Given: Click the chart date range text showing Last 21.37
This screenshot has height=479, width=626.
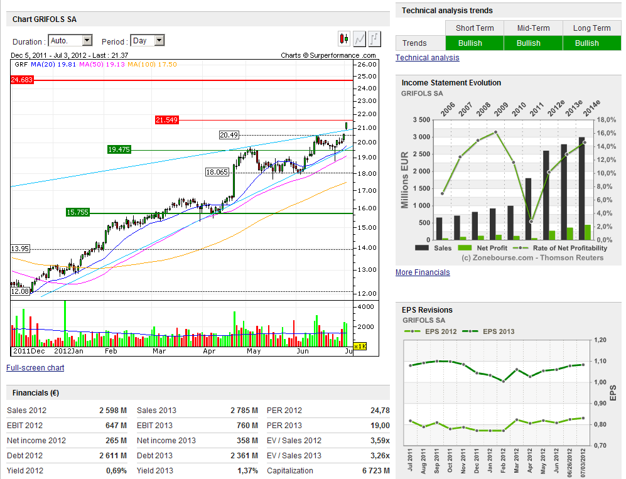Looking at the screenshot, I should (70, 55).
